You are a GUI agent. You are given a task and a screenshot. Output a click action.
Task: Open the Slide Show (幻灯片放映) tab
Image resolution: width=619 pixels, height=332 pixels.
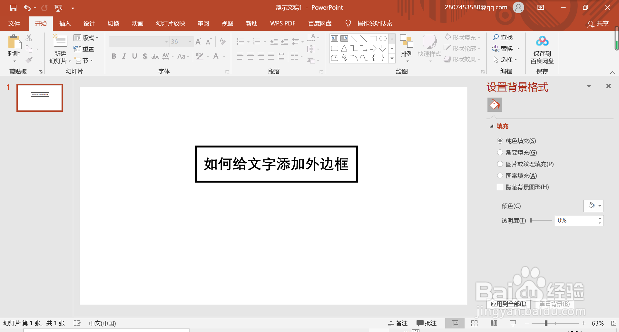click(171, 24)
